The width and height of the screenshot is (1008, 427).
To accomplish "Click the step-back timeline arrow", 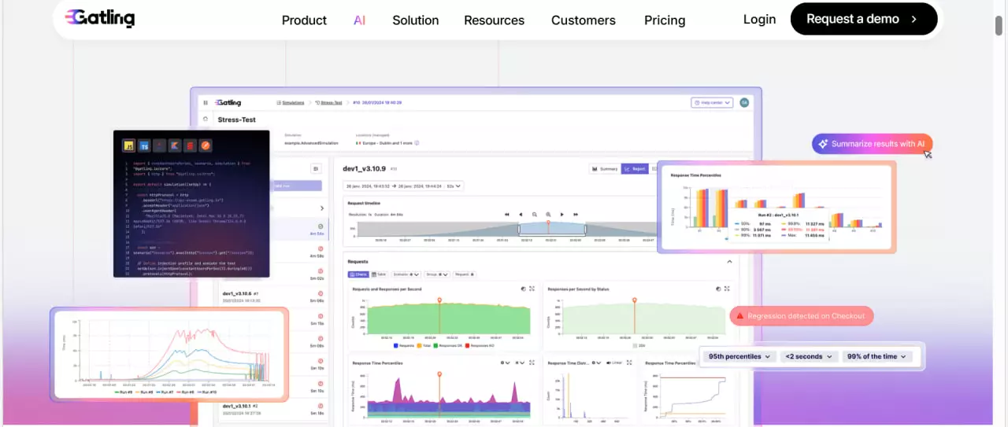I will [521, 214].
